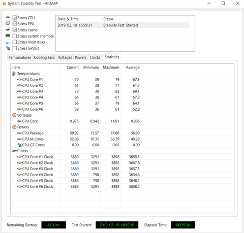This screenshot has height=233, width=244.
Task: Click the chip icon of CPU Core #4 Clock
Action: coord(19,175)
